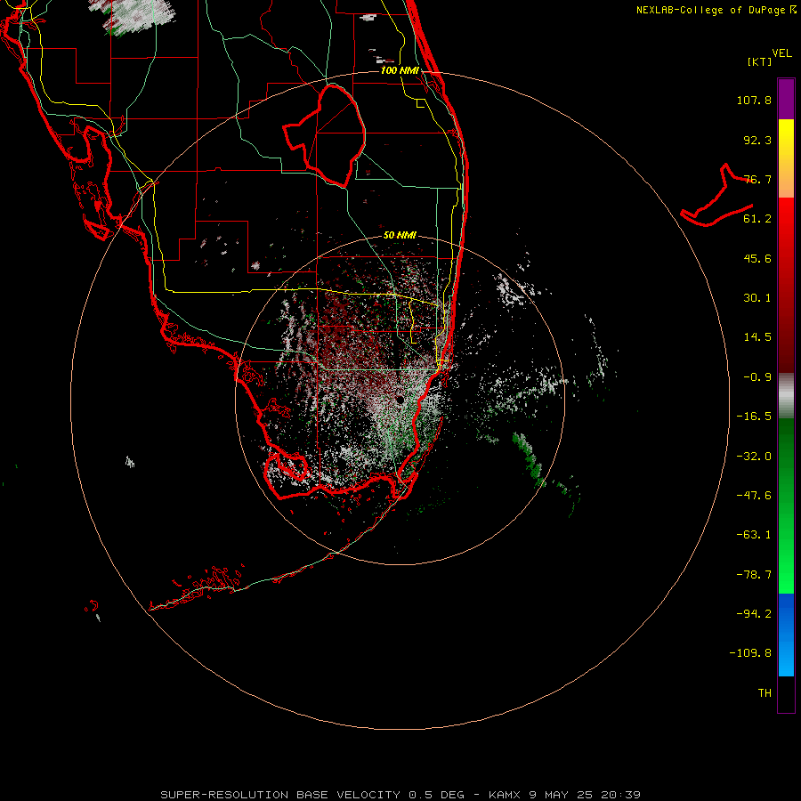Click the 50 NMI range ring label
This screenshot has height=801, width=801.
coord(400,236)
